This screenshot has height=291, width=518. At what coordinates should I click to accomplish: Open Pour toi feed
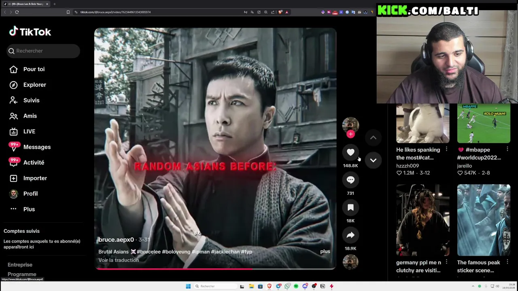coord(34,69)
